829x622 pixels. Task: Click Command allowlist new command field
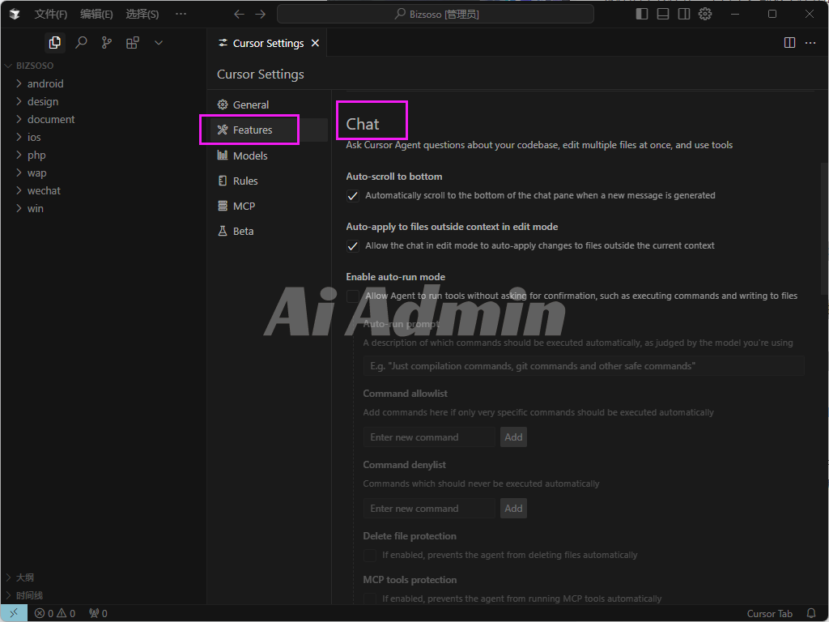[429, 437]
